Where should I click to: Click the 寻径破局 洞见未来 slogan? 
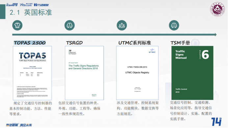click(x=19, y=125)
